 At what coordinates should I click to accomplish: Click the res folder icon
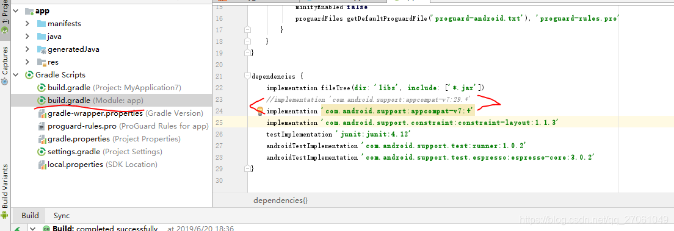42,62
